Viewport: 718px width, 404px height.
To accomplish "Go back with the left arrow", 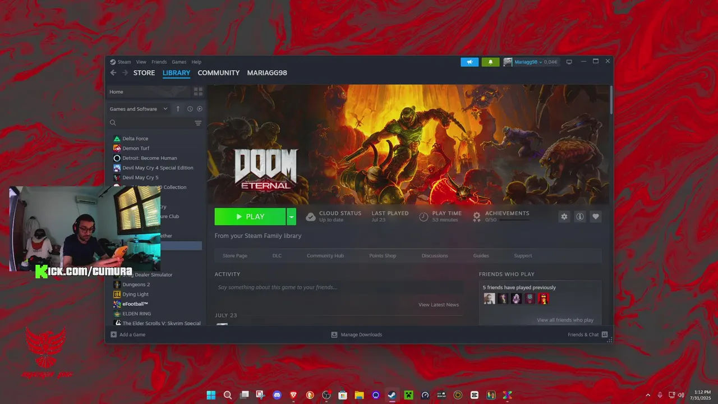I will (x=113, y=73).
